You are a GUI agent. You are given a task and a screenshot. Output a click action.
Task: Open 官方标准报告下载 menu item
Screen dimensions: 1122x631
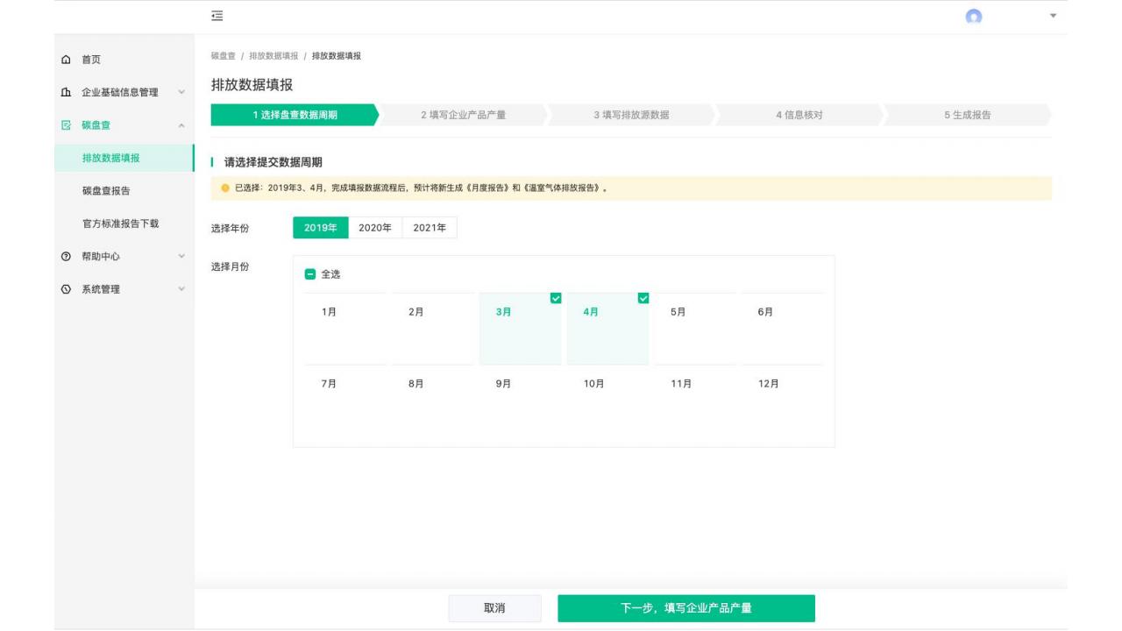pyautogui.click(x=121, y=224)
